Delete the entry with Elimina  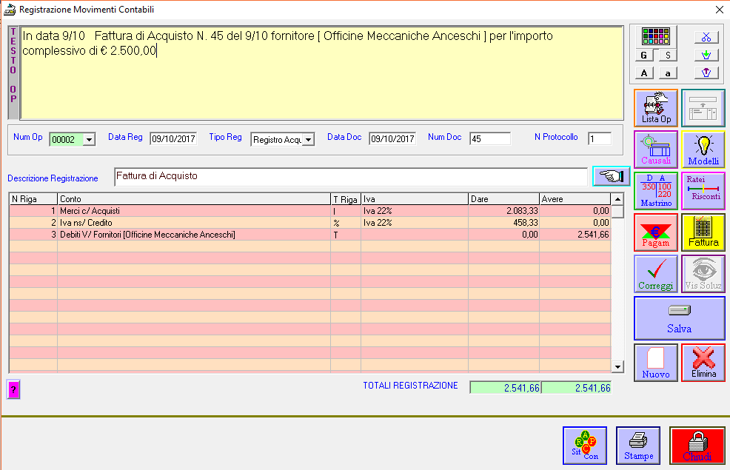703,363
